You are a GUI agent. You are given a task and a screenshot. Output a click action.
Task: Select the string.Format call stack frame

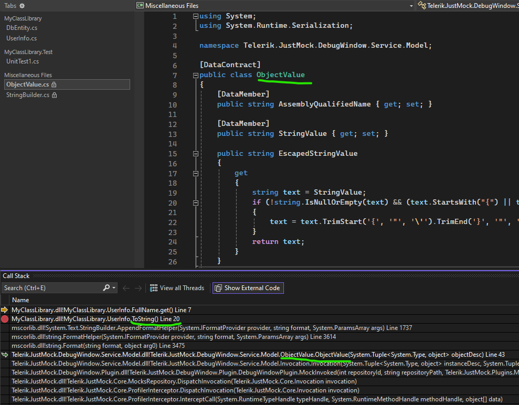click(x=98, y=346)
